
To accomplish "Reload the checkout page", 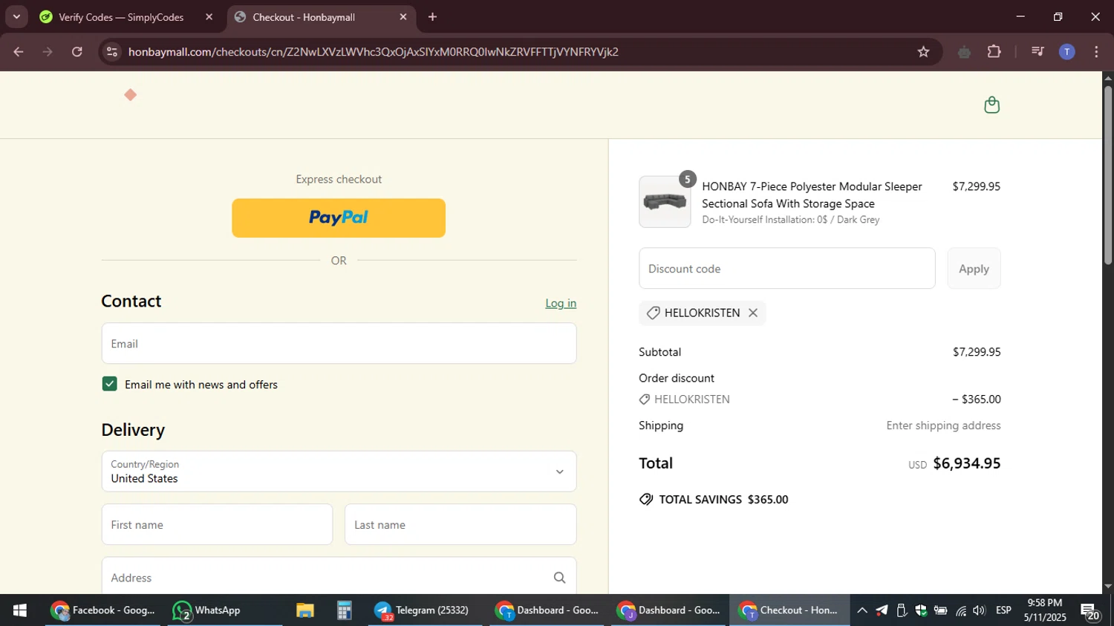I will 77,52.
